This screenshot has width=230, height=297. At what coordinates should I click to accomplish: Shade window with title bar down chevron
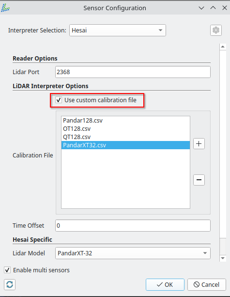(201, 8)
